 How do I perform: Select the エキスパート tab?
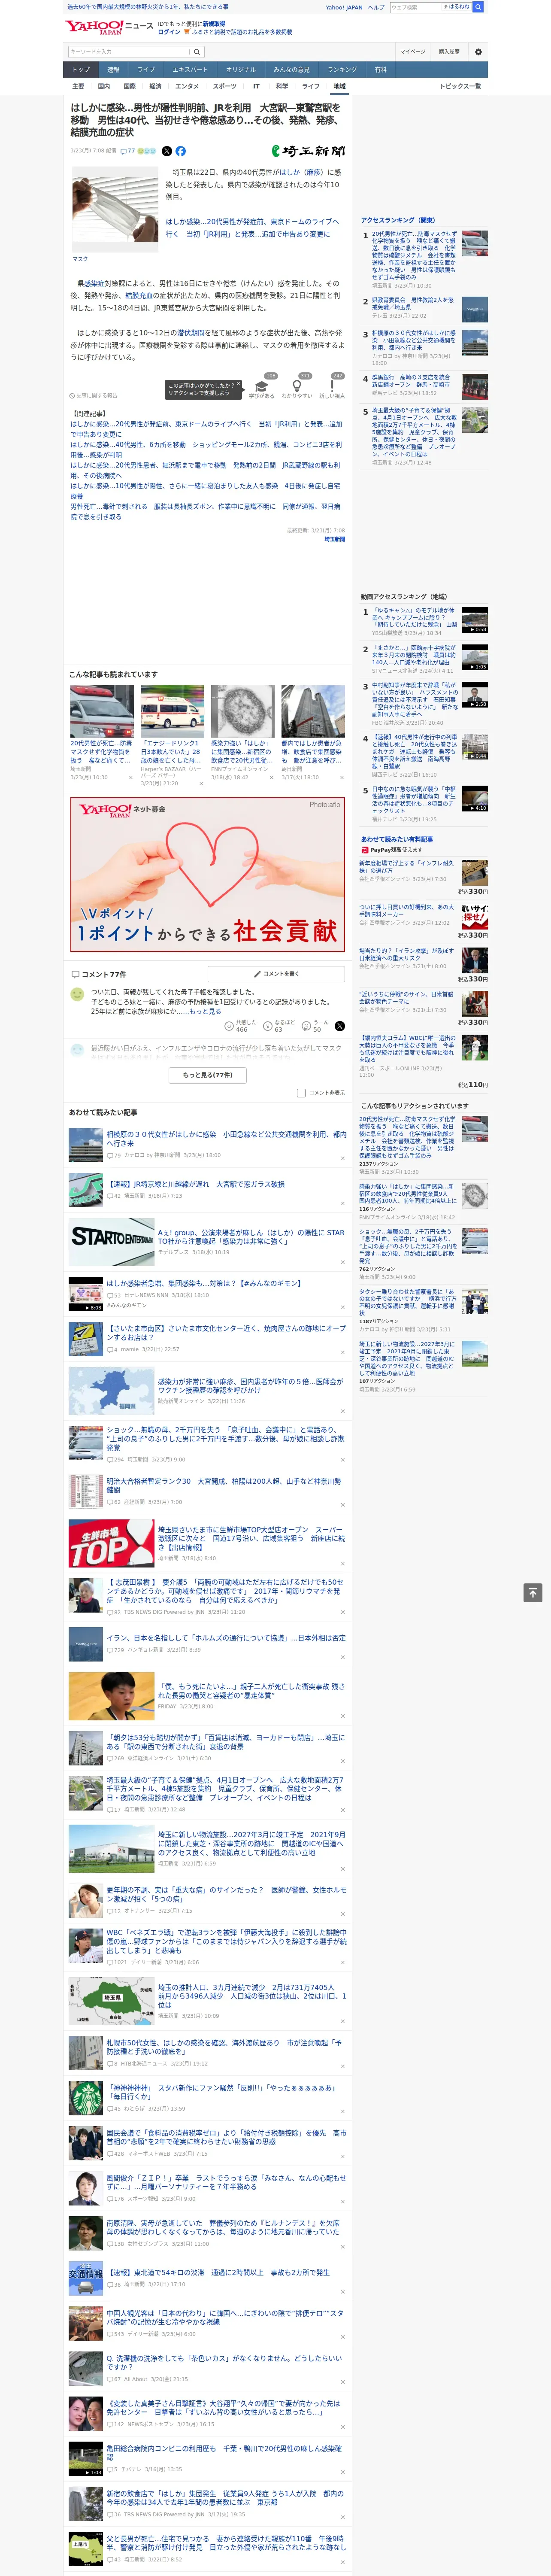coord(190,70)
